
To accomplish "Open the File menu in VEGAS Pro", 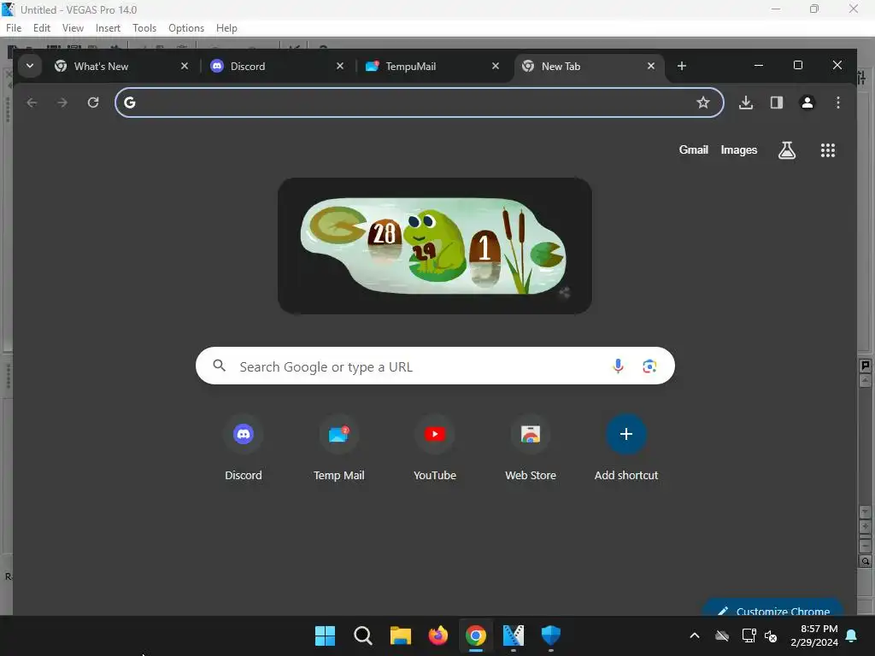I will coord(14,28).
